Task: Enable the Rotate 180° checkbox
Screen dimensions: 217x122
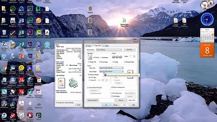Action: [x=89, y=62]
